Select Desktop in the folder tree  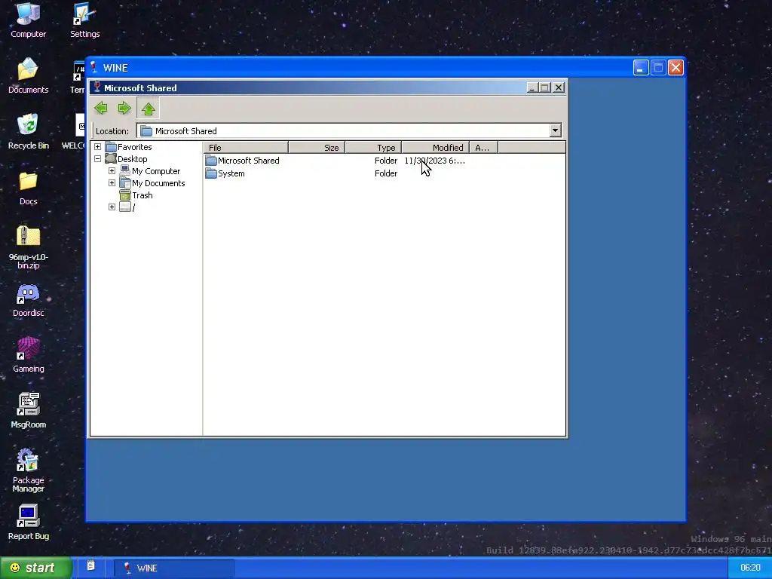[132, 159]
